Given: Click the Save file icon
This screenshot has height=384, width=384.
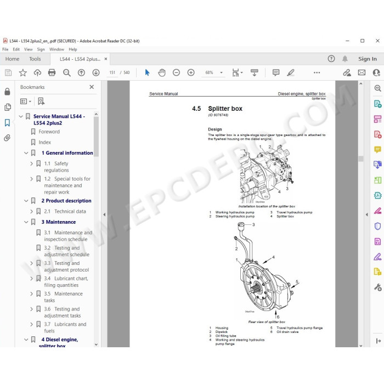Looking at the screenshot, I should click(8, 72).
